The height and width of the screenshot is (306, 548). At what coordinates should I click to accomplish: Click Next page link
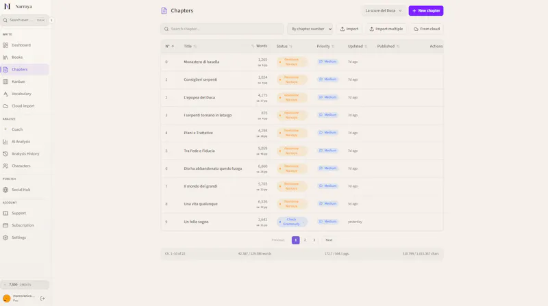click(329, 240)
